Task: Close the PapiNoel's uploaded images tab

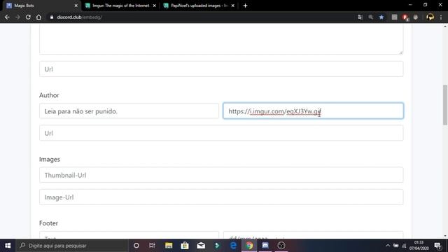Action: (x=233, y=6)
